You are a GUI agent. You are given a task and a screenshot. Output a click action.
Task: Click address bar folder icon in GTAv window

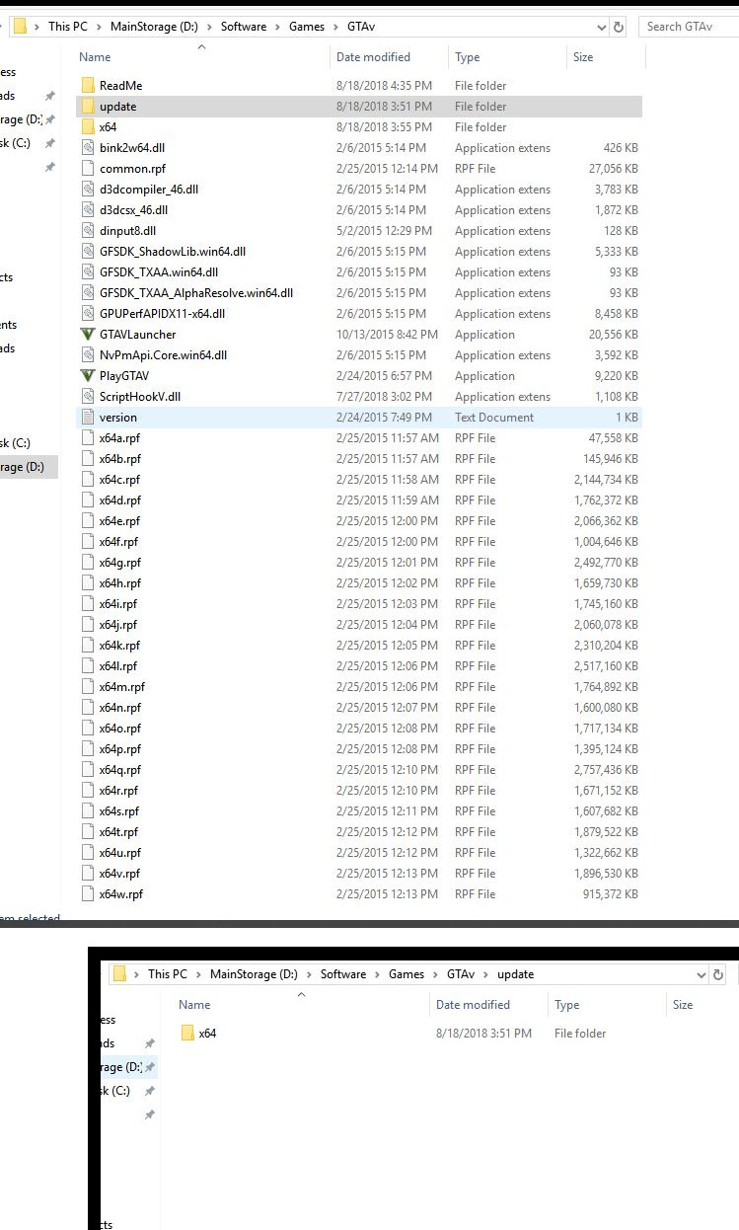coord(20,27)
